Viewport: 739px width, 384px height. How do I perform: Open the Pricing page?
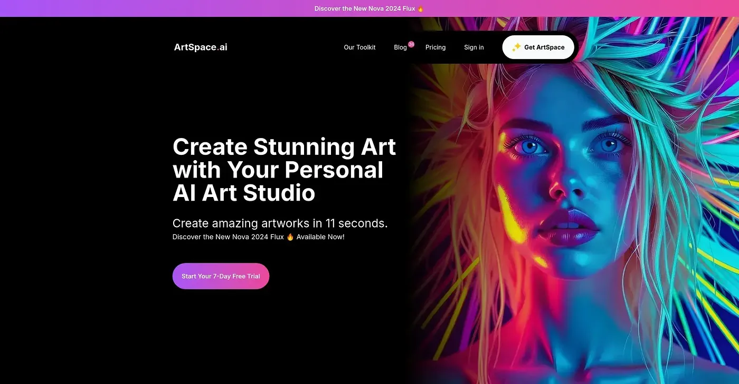click(x=435, y=47)
